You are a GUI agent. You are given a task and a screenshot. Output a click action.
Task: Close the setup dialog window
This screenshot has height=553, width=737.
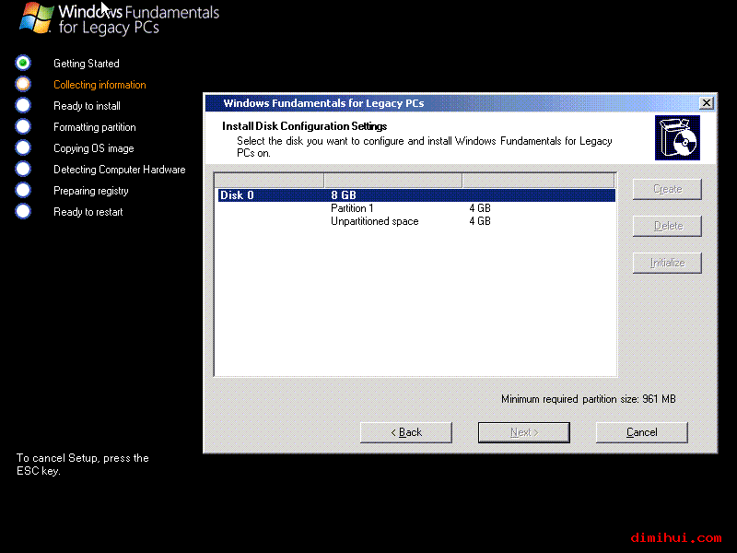[706, 103]
